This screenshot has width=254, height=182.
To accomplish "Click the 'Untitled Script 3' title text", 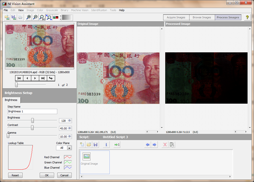I will coord(116,137).
